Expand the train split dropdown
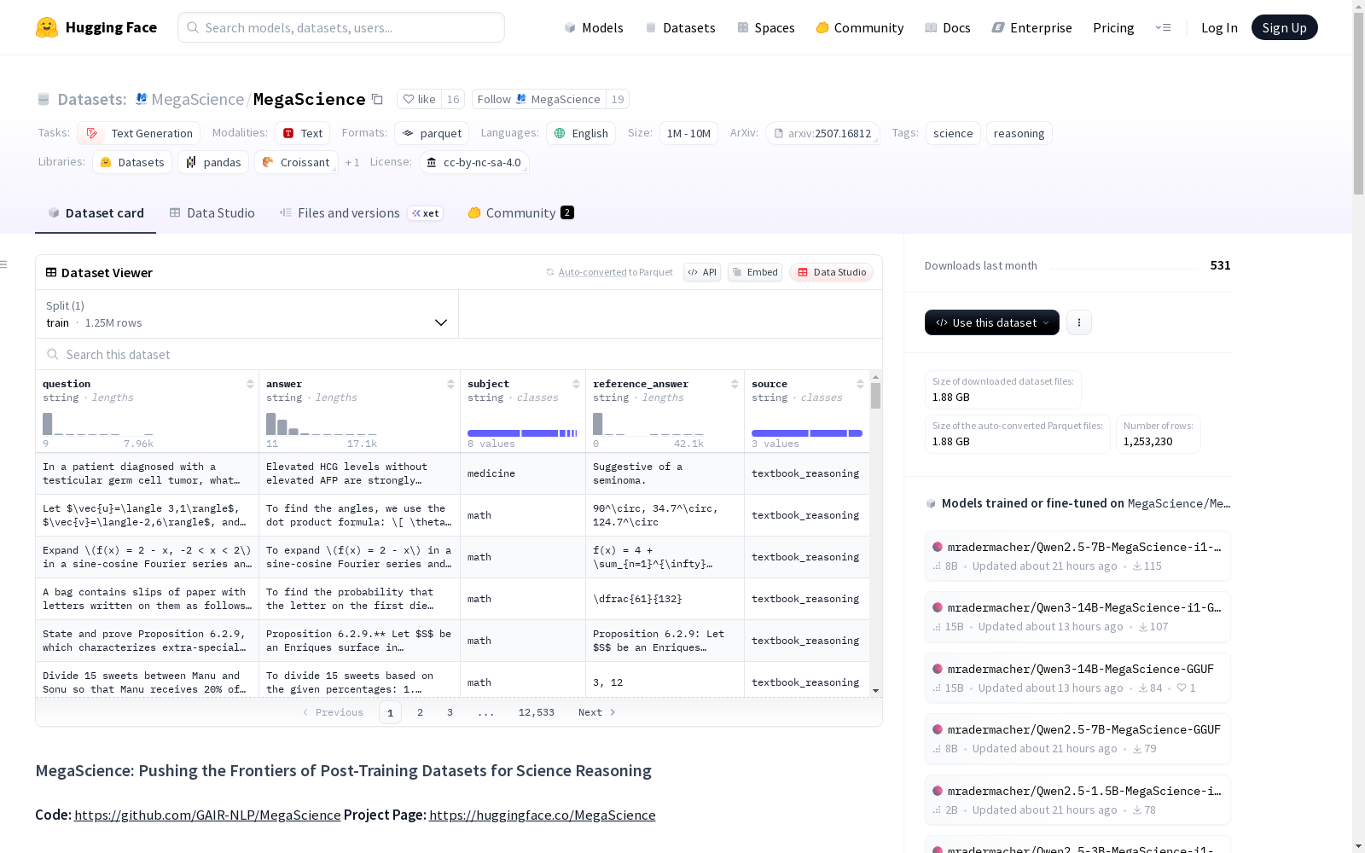This screenshot has width=1365, height=853. tap(247, 314)
